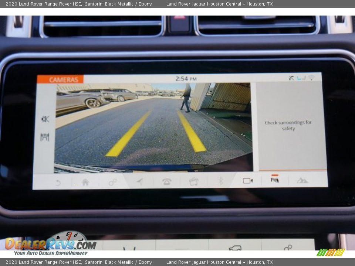Tap the 2:54 PM clock
The image size is (355, 266).
[x=186, y=79]
